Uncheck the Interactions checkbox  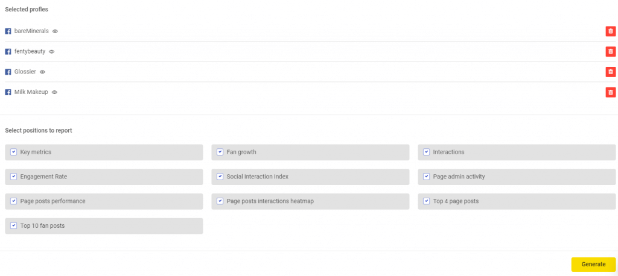click(x=426, y=152)
